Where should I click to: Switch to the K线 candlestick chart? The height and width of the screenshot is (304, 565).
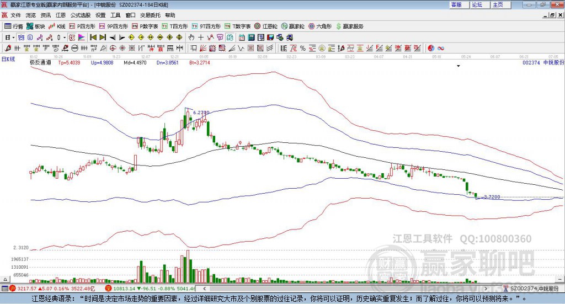click(57, 26)
